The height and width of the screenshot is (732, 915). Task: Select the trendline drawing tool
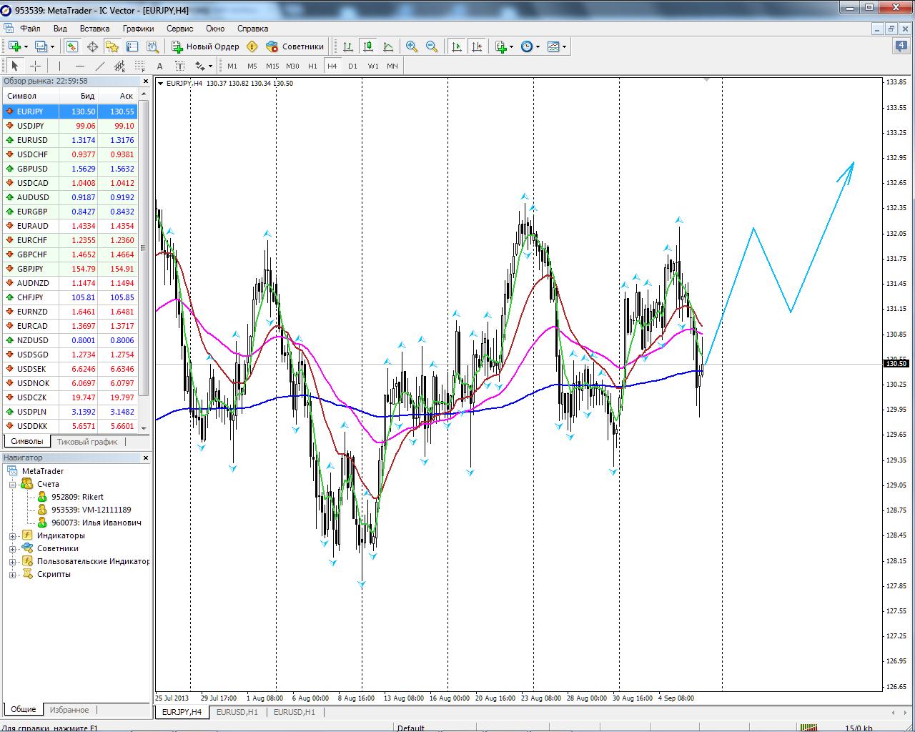click(100, 66)
